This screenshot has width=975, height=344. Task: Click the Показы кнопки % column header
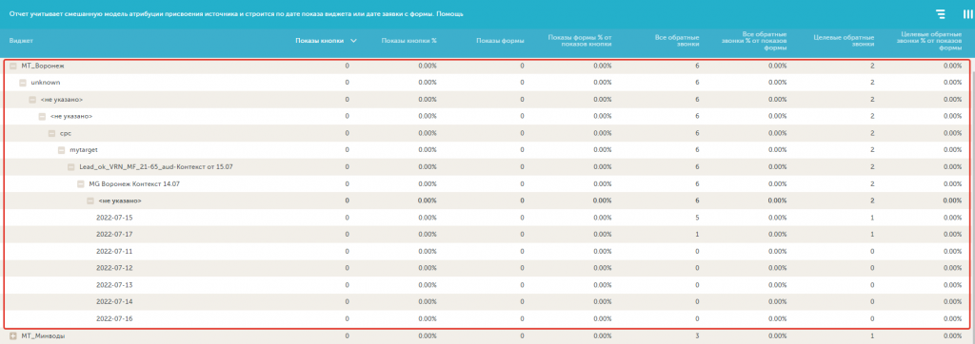[409, 40]
